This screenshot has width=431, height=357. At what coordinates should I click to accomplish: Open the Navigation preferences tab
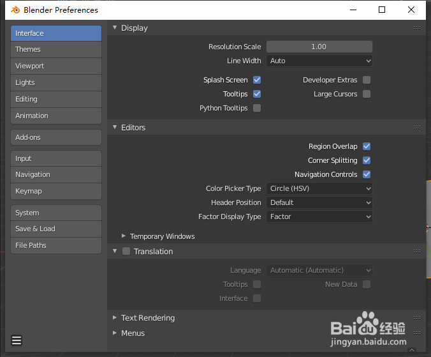click(56, 174)
